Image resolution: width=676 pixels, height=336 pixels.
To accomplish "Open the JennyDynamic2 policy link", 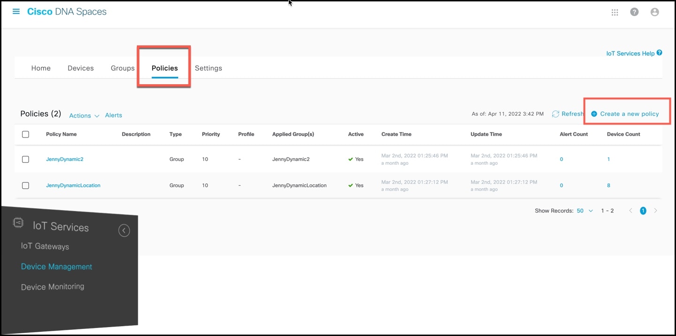I will point(65,159).
